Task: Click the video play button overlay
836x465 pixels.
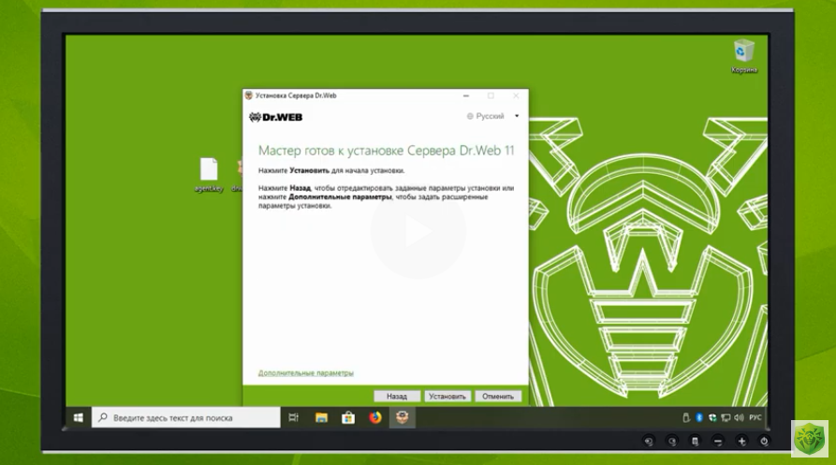Action: click(418, 232)
